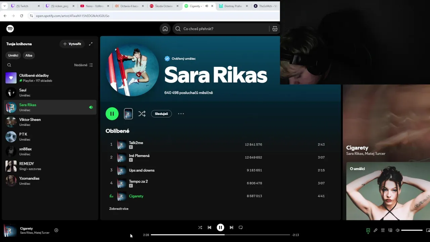
Task: Toggle the Now Playing view icon
Action: [x=368, y=230]
